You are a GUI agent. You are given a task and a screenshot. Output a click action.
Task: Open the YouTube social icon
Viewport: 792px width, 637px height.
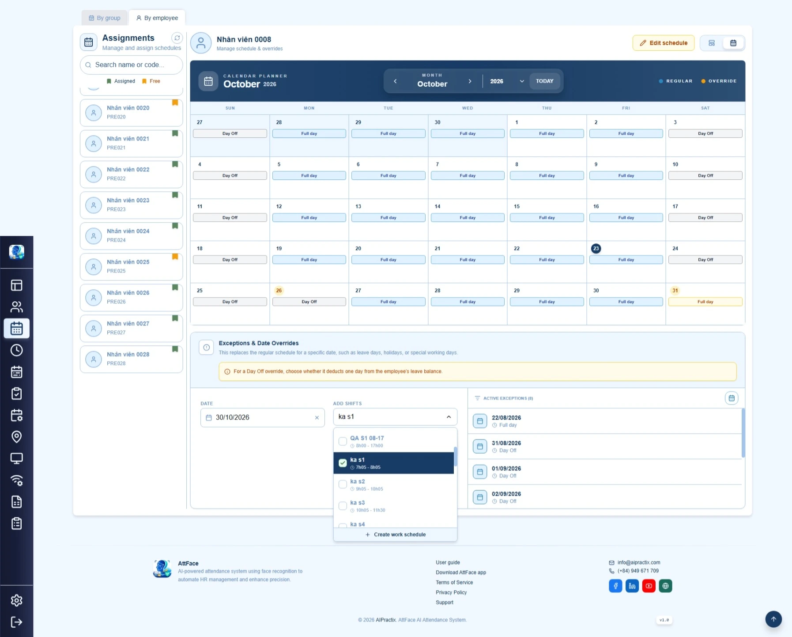click(649, 586)
